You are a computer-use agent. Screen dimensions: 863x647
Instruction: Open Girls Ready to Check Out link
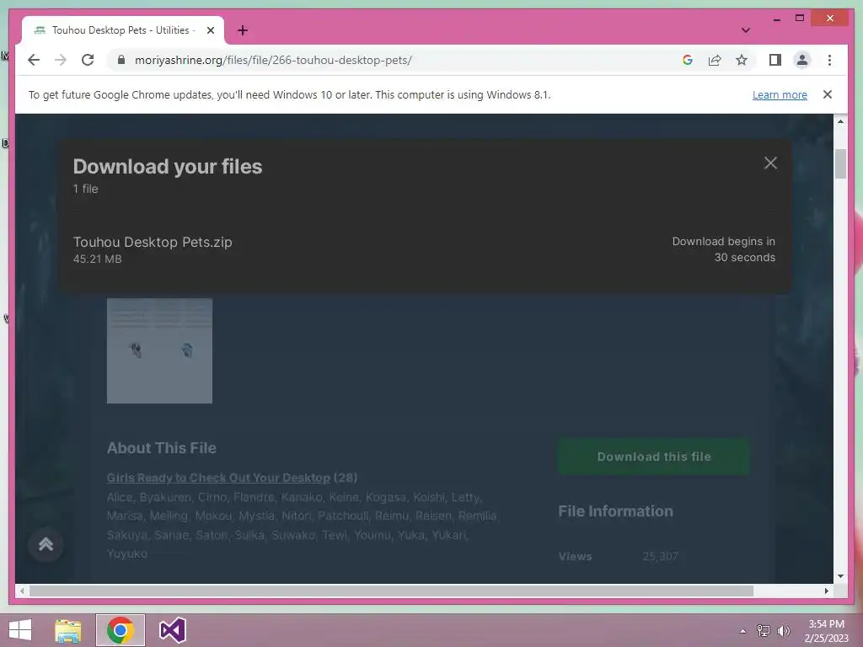pyautogui.click(x=218, y=478)
